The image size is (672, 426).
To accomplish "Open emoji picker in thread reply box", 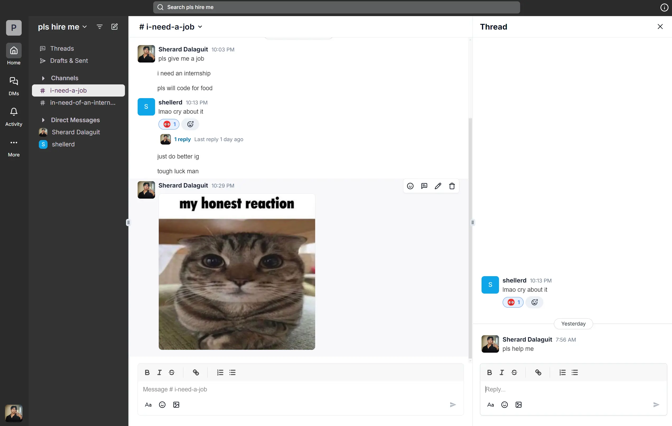I will click(x=504, y=405).
